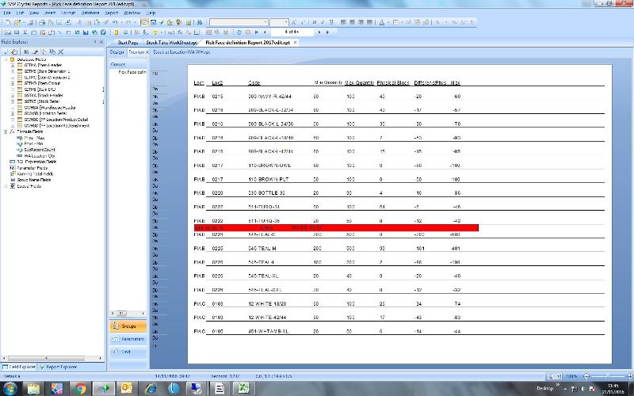The height and width of the screenshot is (396, 634).
Task: Click the Start Page tab
Action: (128, 42)
